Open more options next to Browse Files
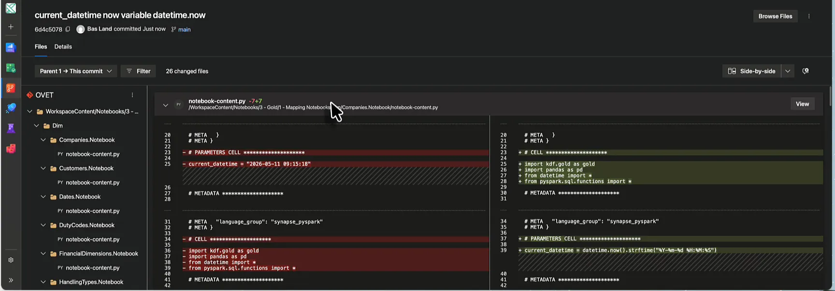Screen dimensions: 835x291 point(809,16)
